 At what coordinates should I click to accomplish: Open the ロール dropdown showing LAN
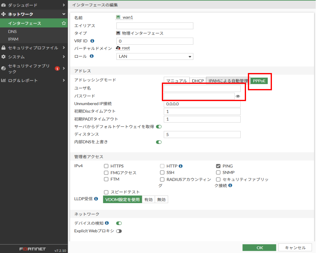point(155,56)
